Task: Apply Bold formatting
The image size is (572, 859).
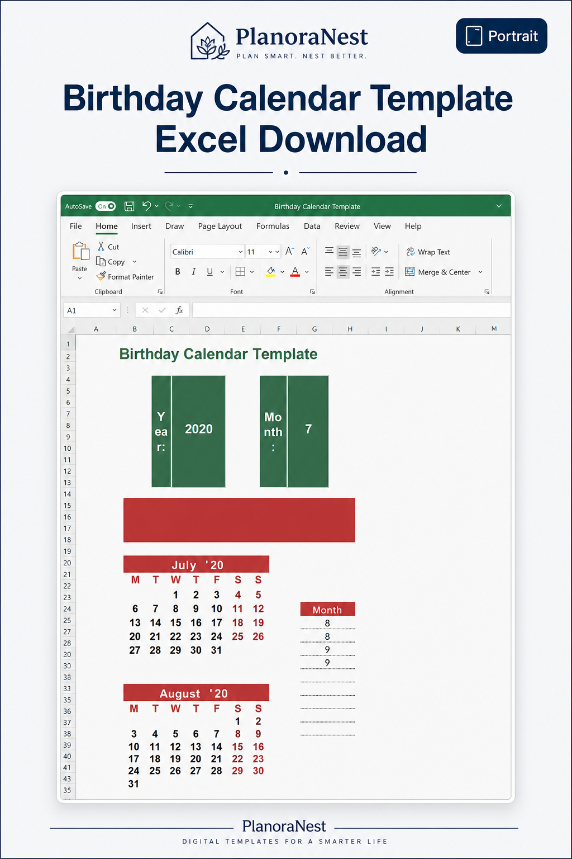Action: pyautogui.click(x=178, y=272)
